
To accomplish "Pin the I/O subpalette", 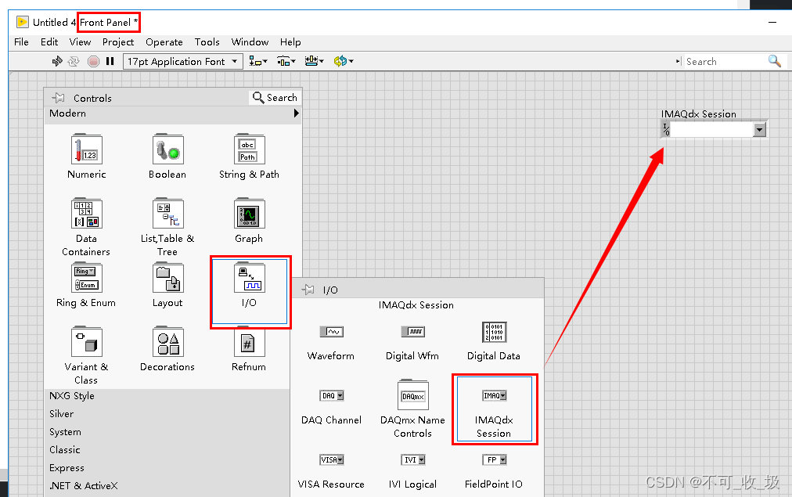I will pos(308,290).
